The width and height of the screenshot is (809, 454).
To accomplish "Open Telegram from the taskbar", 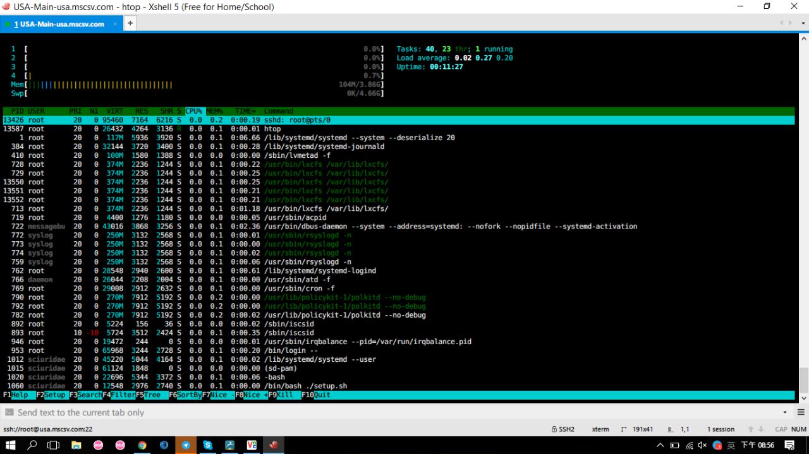I will (x=186, y=445).
